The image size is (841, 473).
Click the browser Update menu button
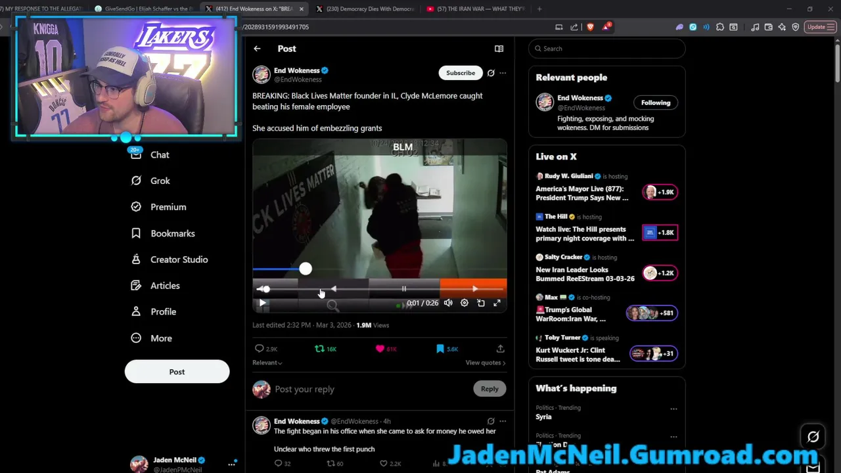[x=820, y=27]
